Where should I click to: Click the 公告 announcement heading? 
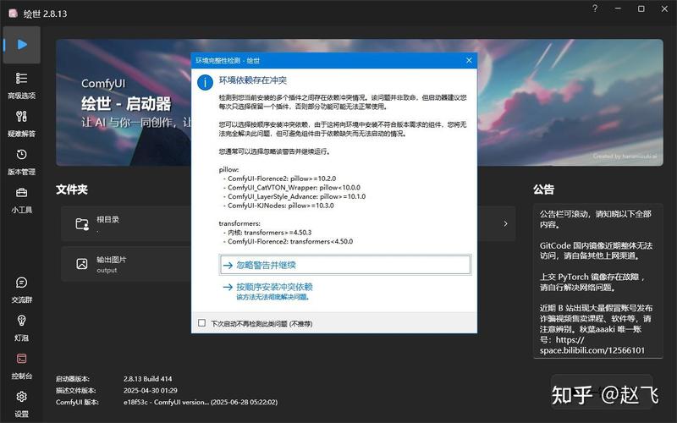click(543, 189)
